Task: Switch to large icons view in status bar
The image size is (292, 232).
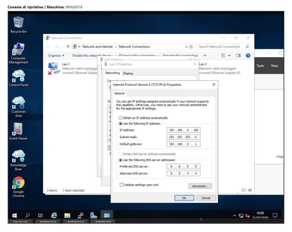Action: coord(250,190)
